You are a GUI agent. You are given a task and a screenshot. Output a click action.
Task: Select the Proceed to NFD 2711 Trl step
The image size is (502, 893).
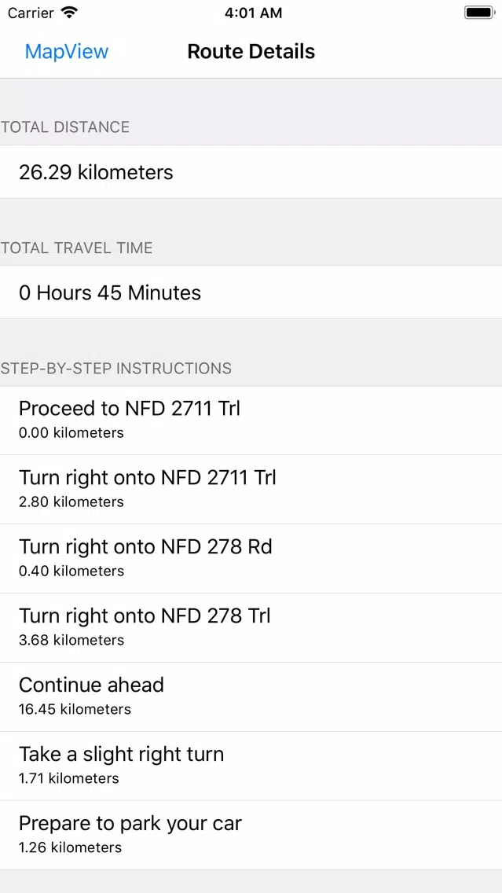251,421
